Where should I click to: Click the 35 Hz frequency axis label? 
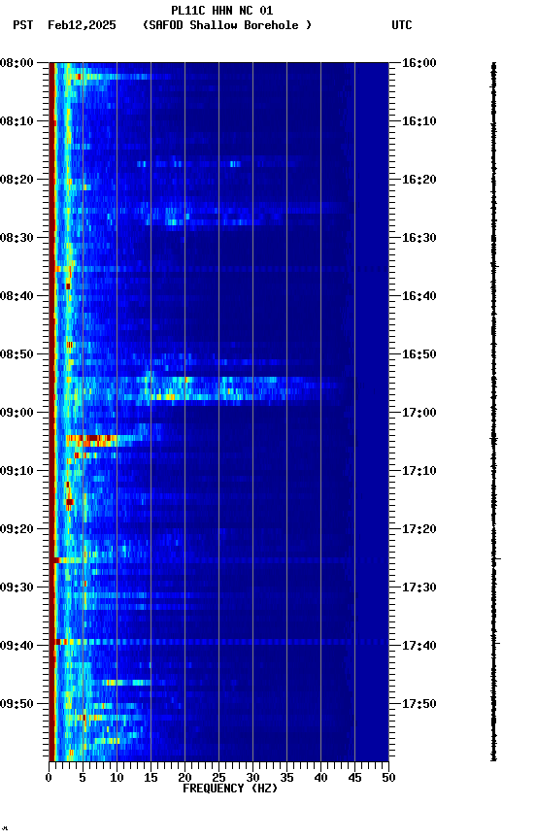click(x=286, y=778)
